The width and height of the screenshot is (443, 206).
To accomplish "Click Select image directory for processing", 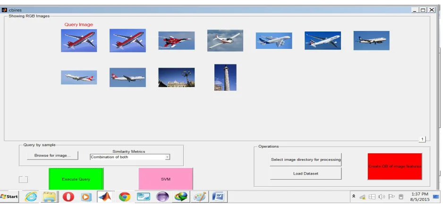I will point(306,159).
